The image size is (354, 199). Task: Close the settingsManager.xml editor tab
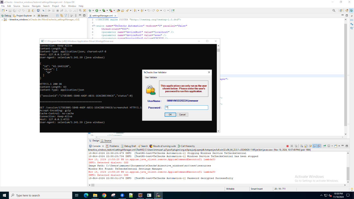115,16
